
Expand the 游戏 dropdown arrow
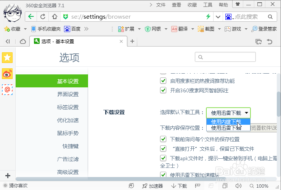(x=246, y=29)
